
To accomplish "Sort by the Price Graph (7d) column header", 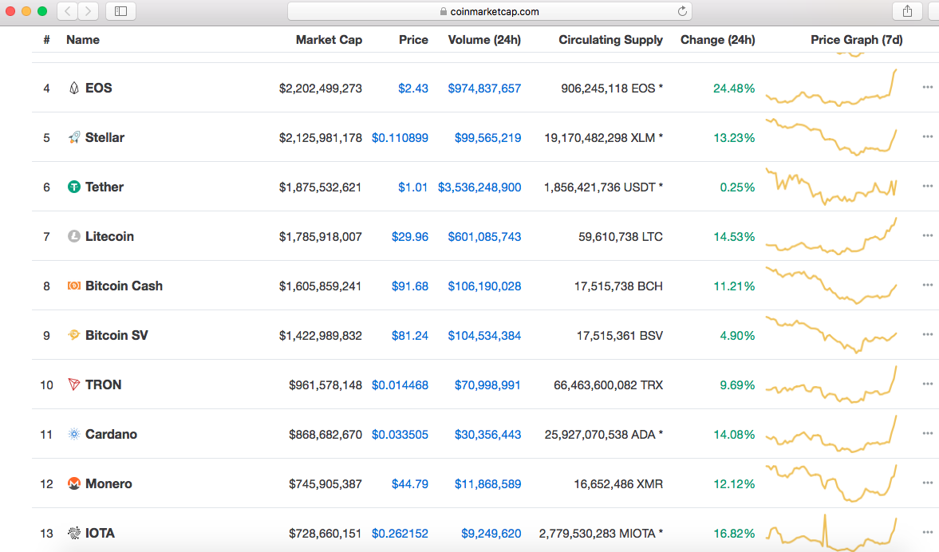I will [x=856, y=40].
